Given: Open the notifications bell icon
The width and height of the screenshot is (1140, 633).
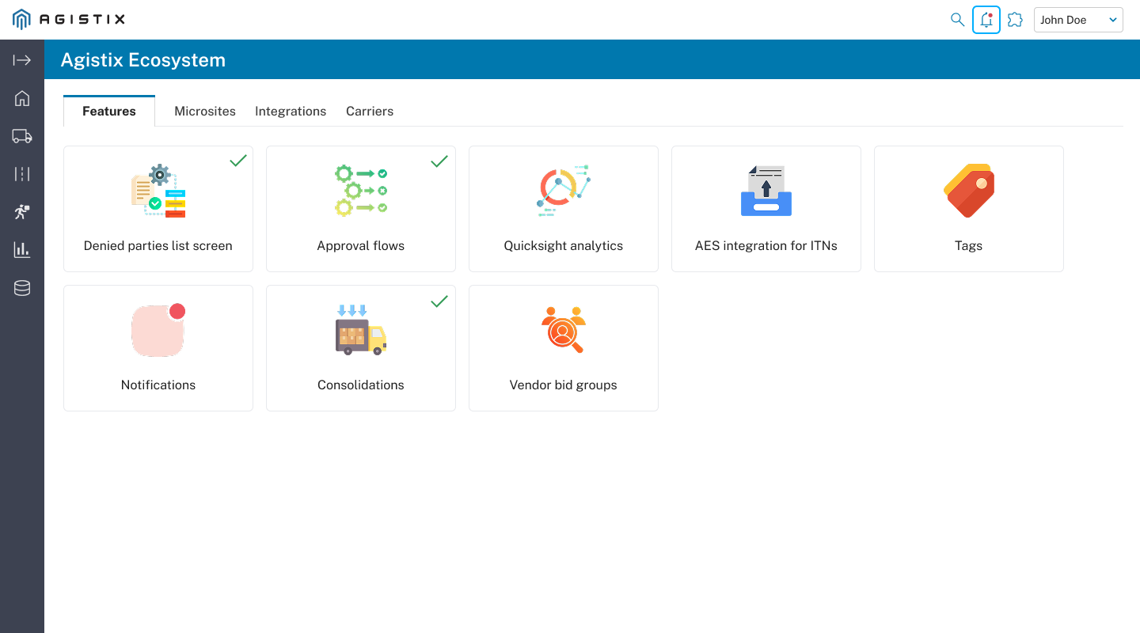Looking at the screenshot, I should point(986,20).
